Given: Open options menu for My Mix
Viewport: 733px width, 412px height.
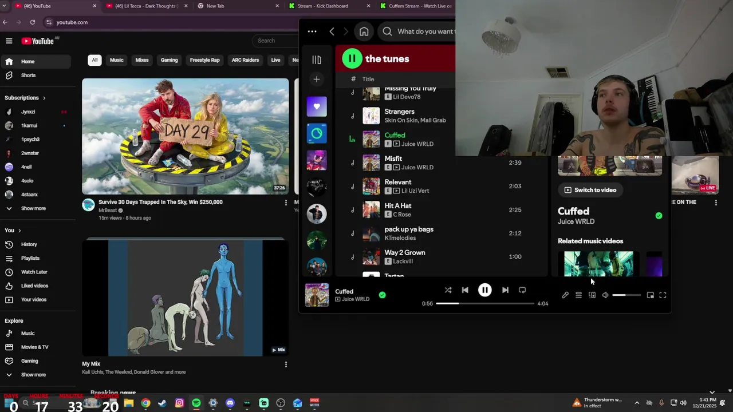Looking at the screenshot, I should (x=286, y=365).
